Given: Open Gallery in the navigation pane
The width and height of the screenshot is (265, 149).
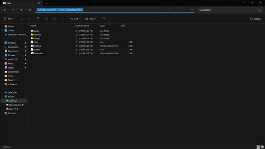Looking at the screenshot, I should pos(11,30).
